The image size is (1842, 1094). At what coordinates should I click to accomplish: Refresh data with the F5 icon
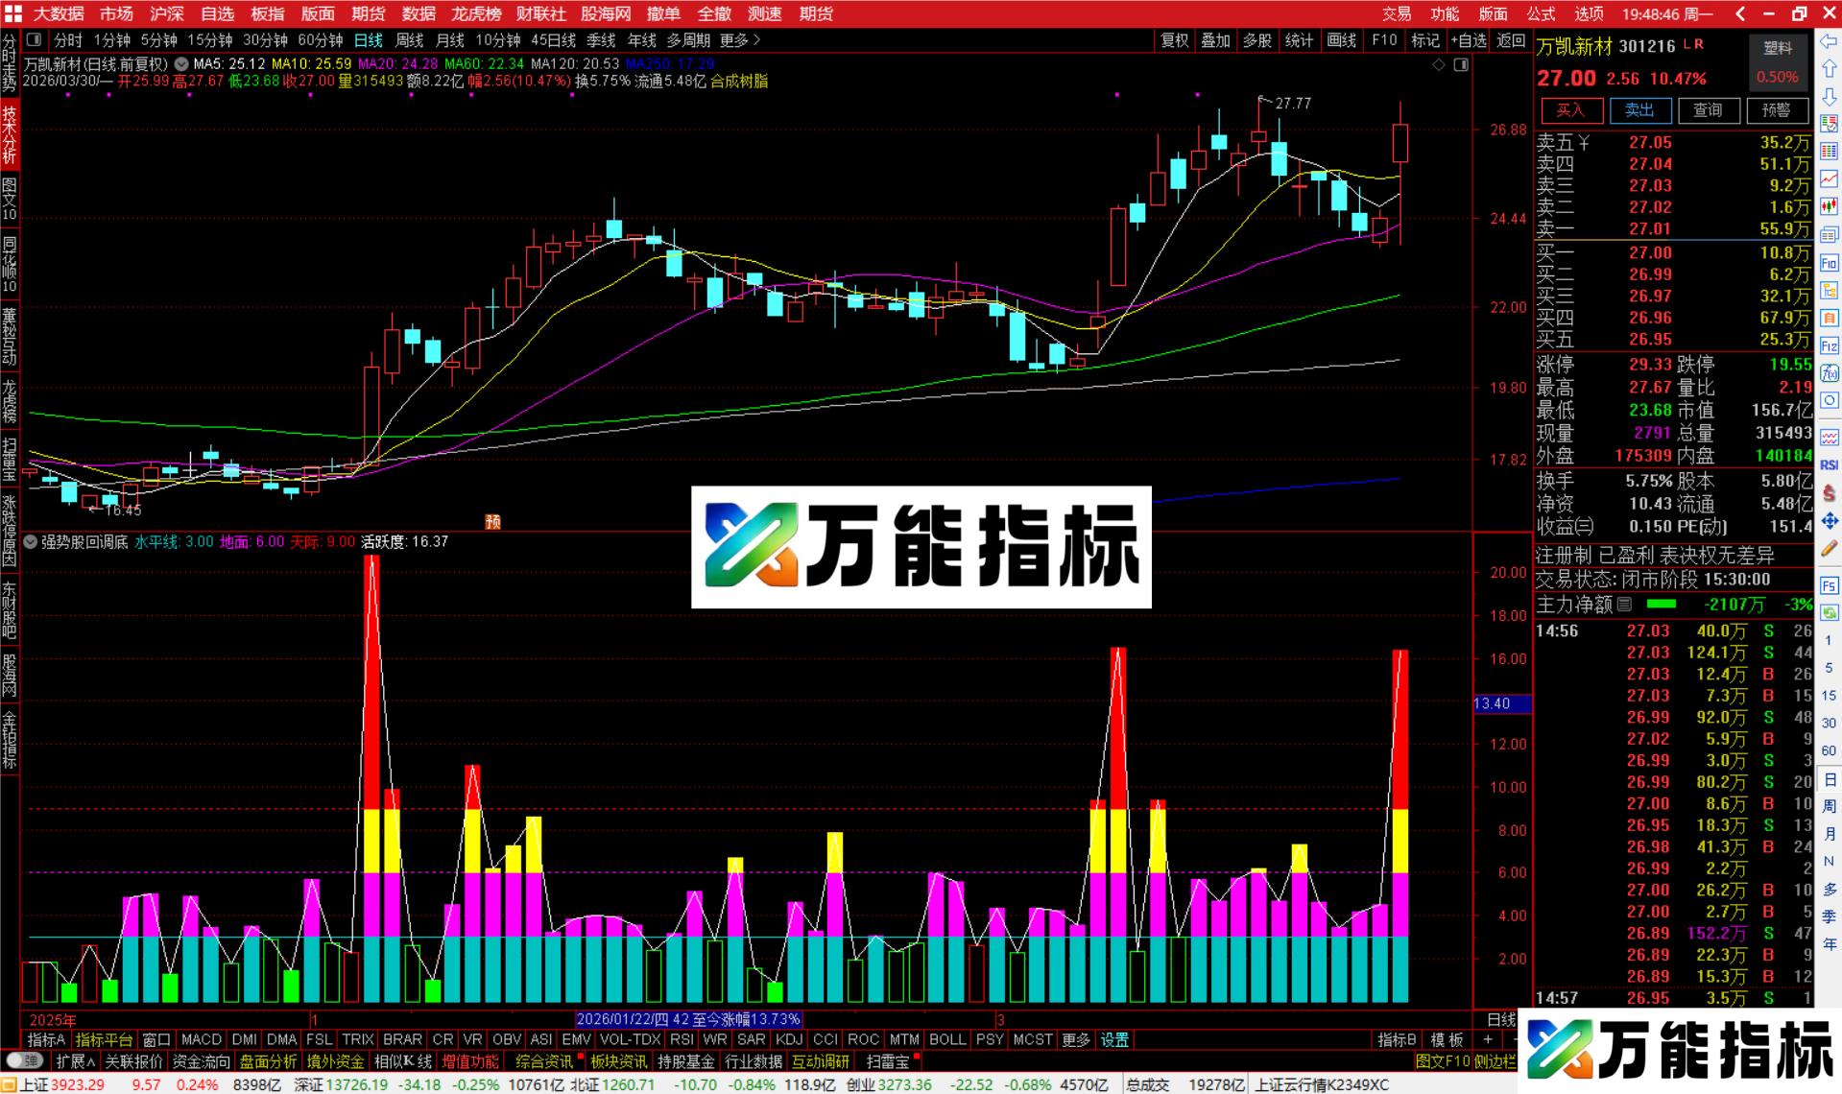tap(1829, 585)
